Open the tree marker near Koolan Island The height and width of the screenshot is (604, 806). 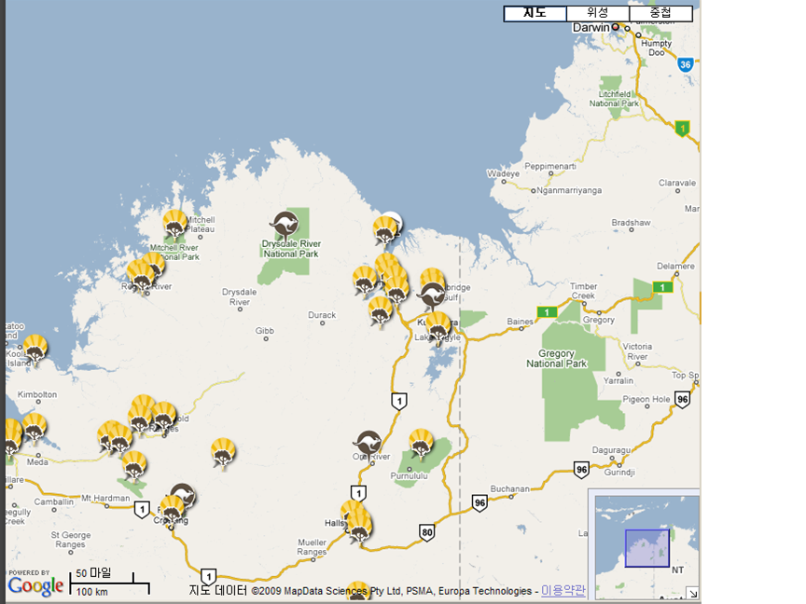pyautogui.click(x=35, y=350)
